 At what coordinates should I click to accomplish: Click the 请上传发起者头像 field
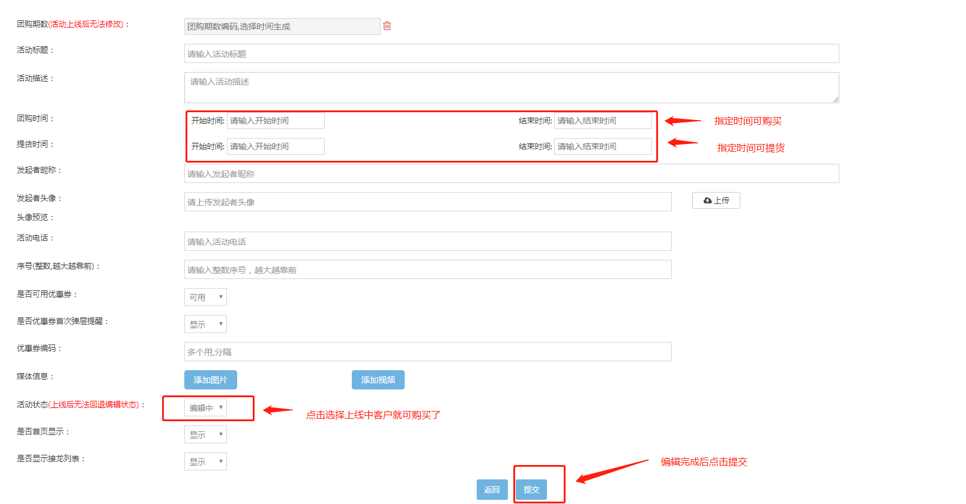pos(428,202)
